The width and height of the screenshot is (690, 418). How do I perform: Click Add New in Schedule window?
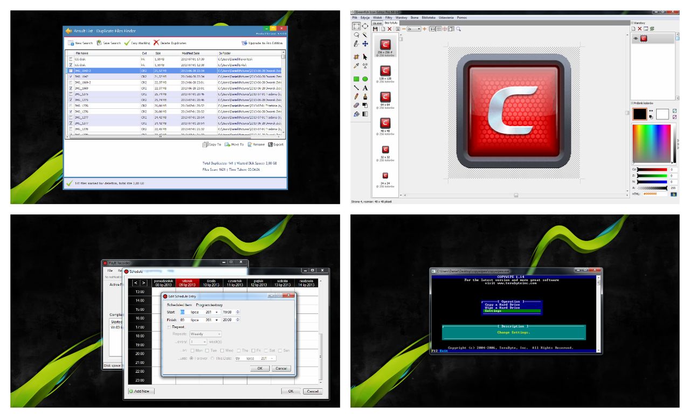tap(141, 391)
